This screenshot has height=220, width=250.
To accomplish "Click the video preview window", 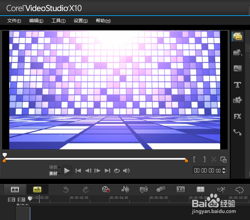I will pyautogui.click(x=115, y=90).
